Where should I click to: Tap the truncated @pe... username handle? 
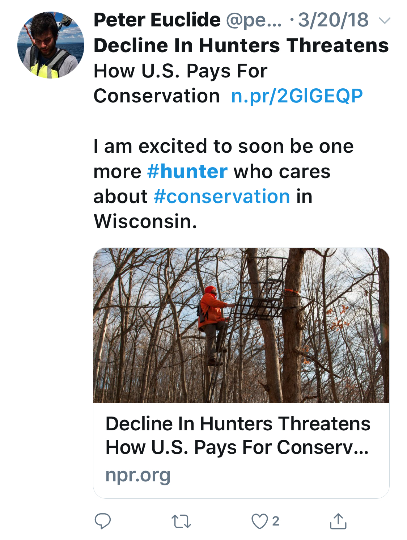(x=254, y=20)
